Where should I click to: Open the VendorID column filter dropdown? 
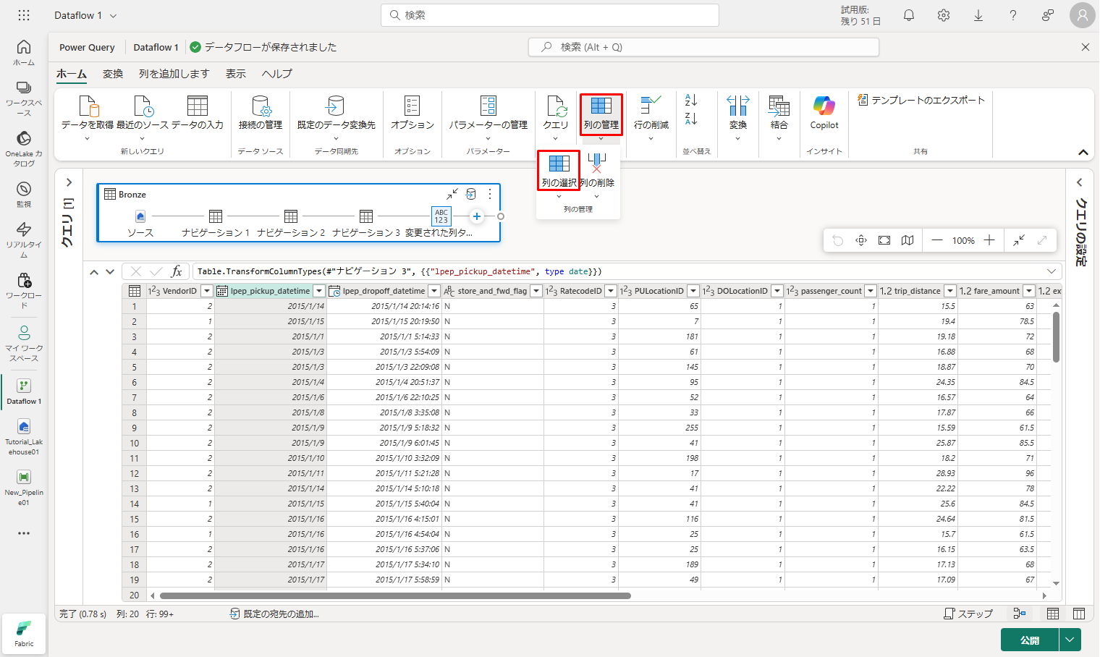coord(207,291)
